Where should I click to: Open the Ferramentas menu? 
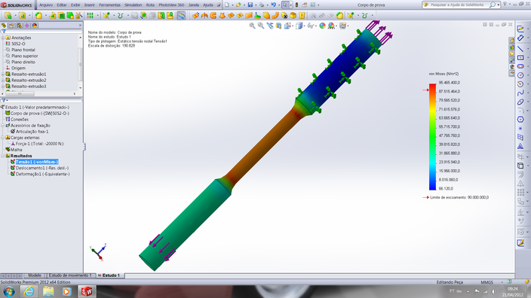point(109,5)
